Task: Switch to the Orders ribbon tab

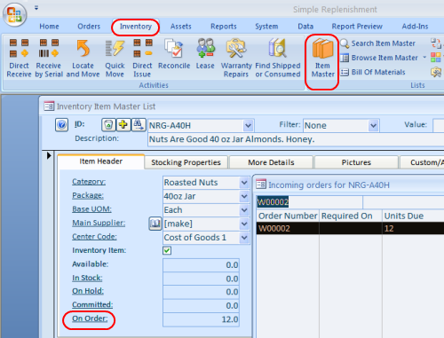Action: click(89, 27)
